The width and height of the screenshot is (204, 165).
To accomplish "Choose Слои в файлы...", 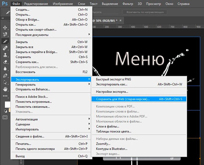I will click(139, 126).
